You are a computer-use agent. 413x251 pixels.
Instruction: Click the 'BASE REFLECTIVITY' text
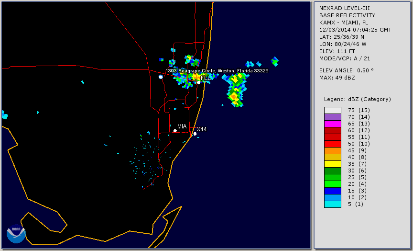347,16
